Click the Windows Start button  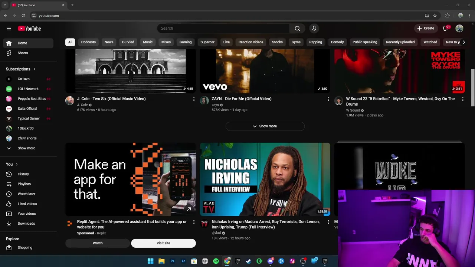[150, 261]
